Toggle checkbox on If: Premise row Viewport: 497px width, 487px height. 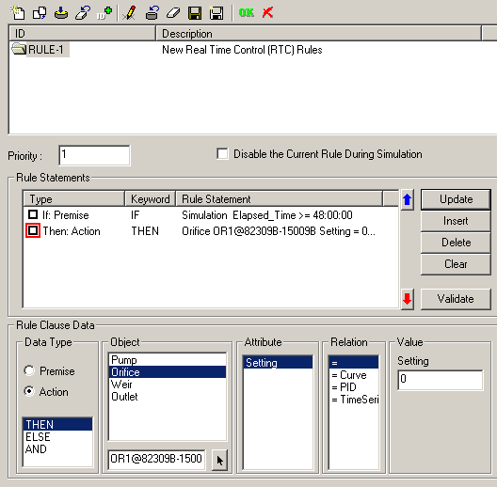33,214
